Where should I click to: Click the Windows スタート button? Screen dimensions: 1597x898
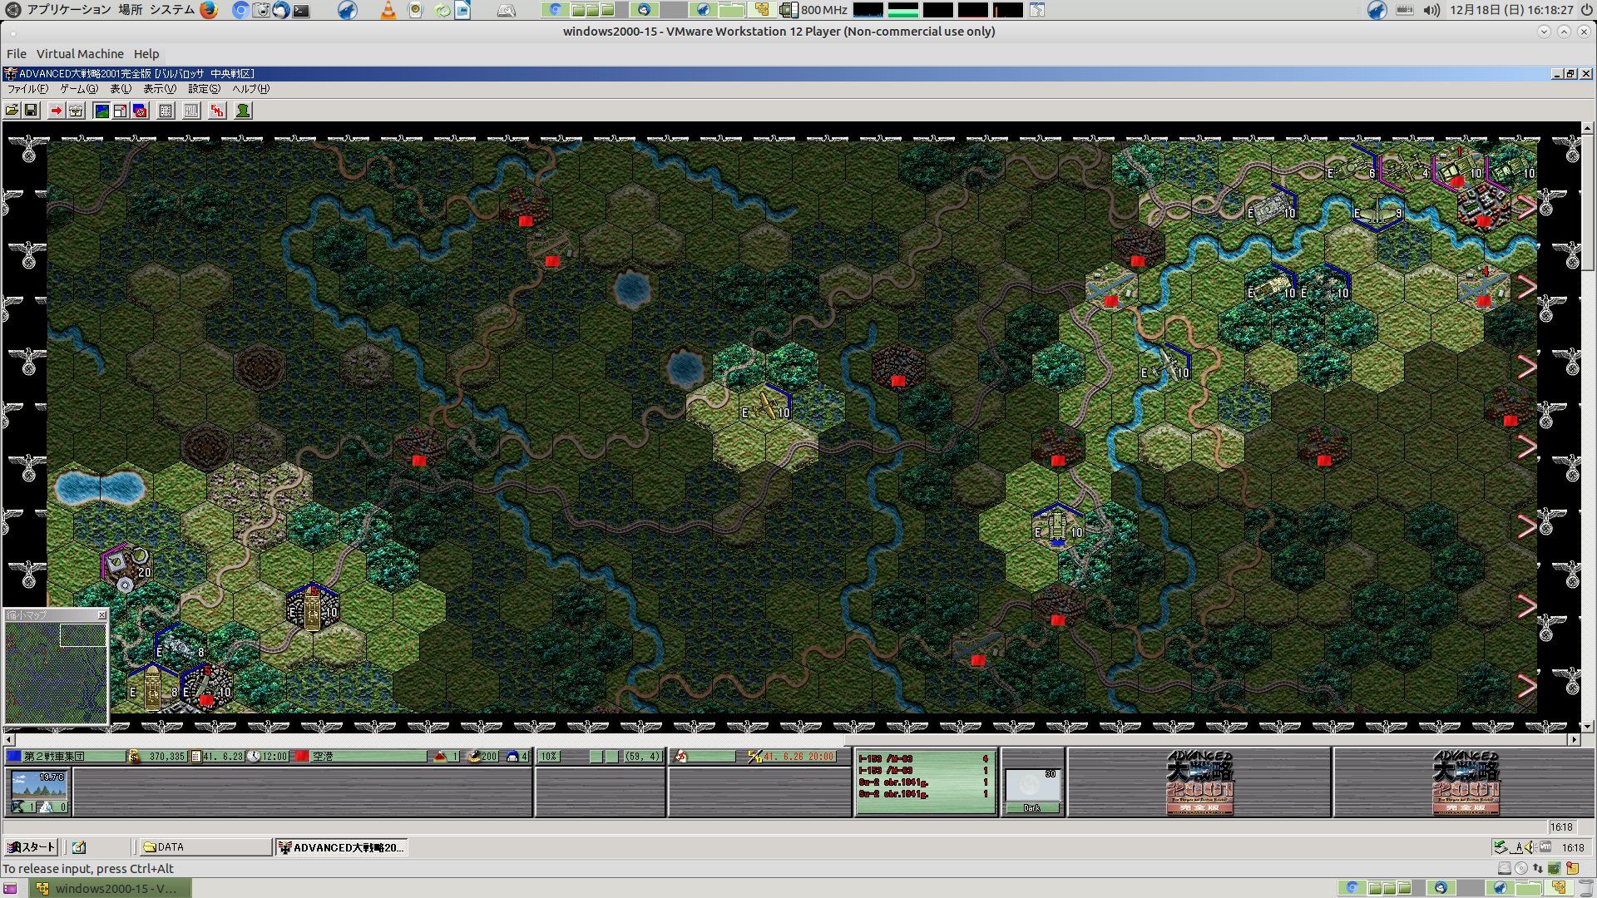pos(31,847)
